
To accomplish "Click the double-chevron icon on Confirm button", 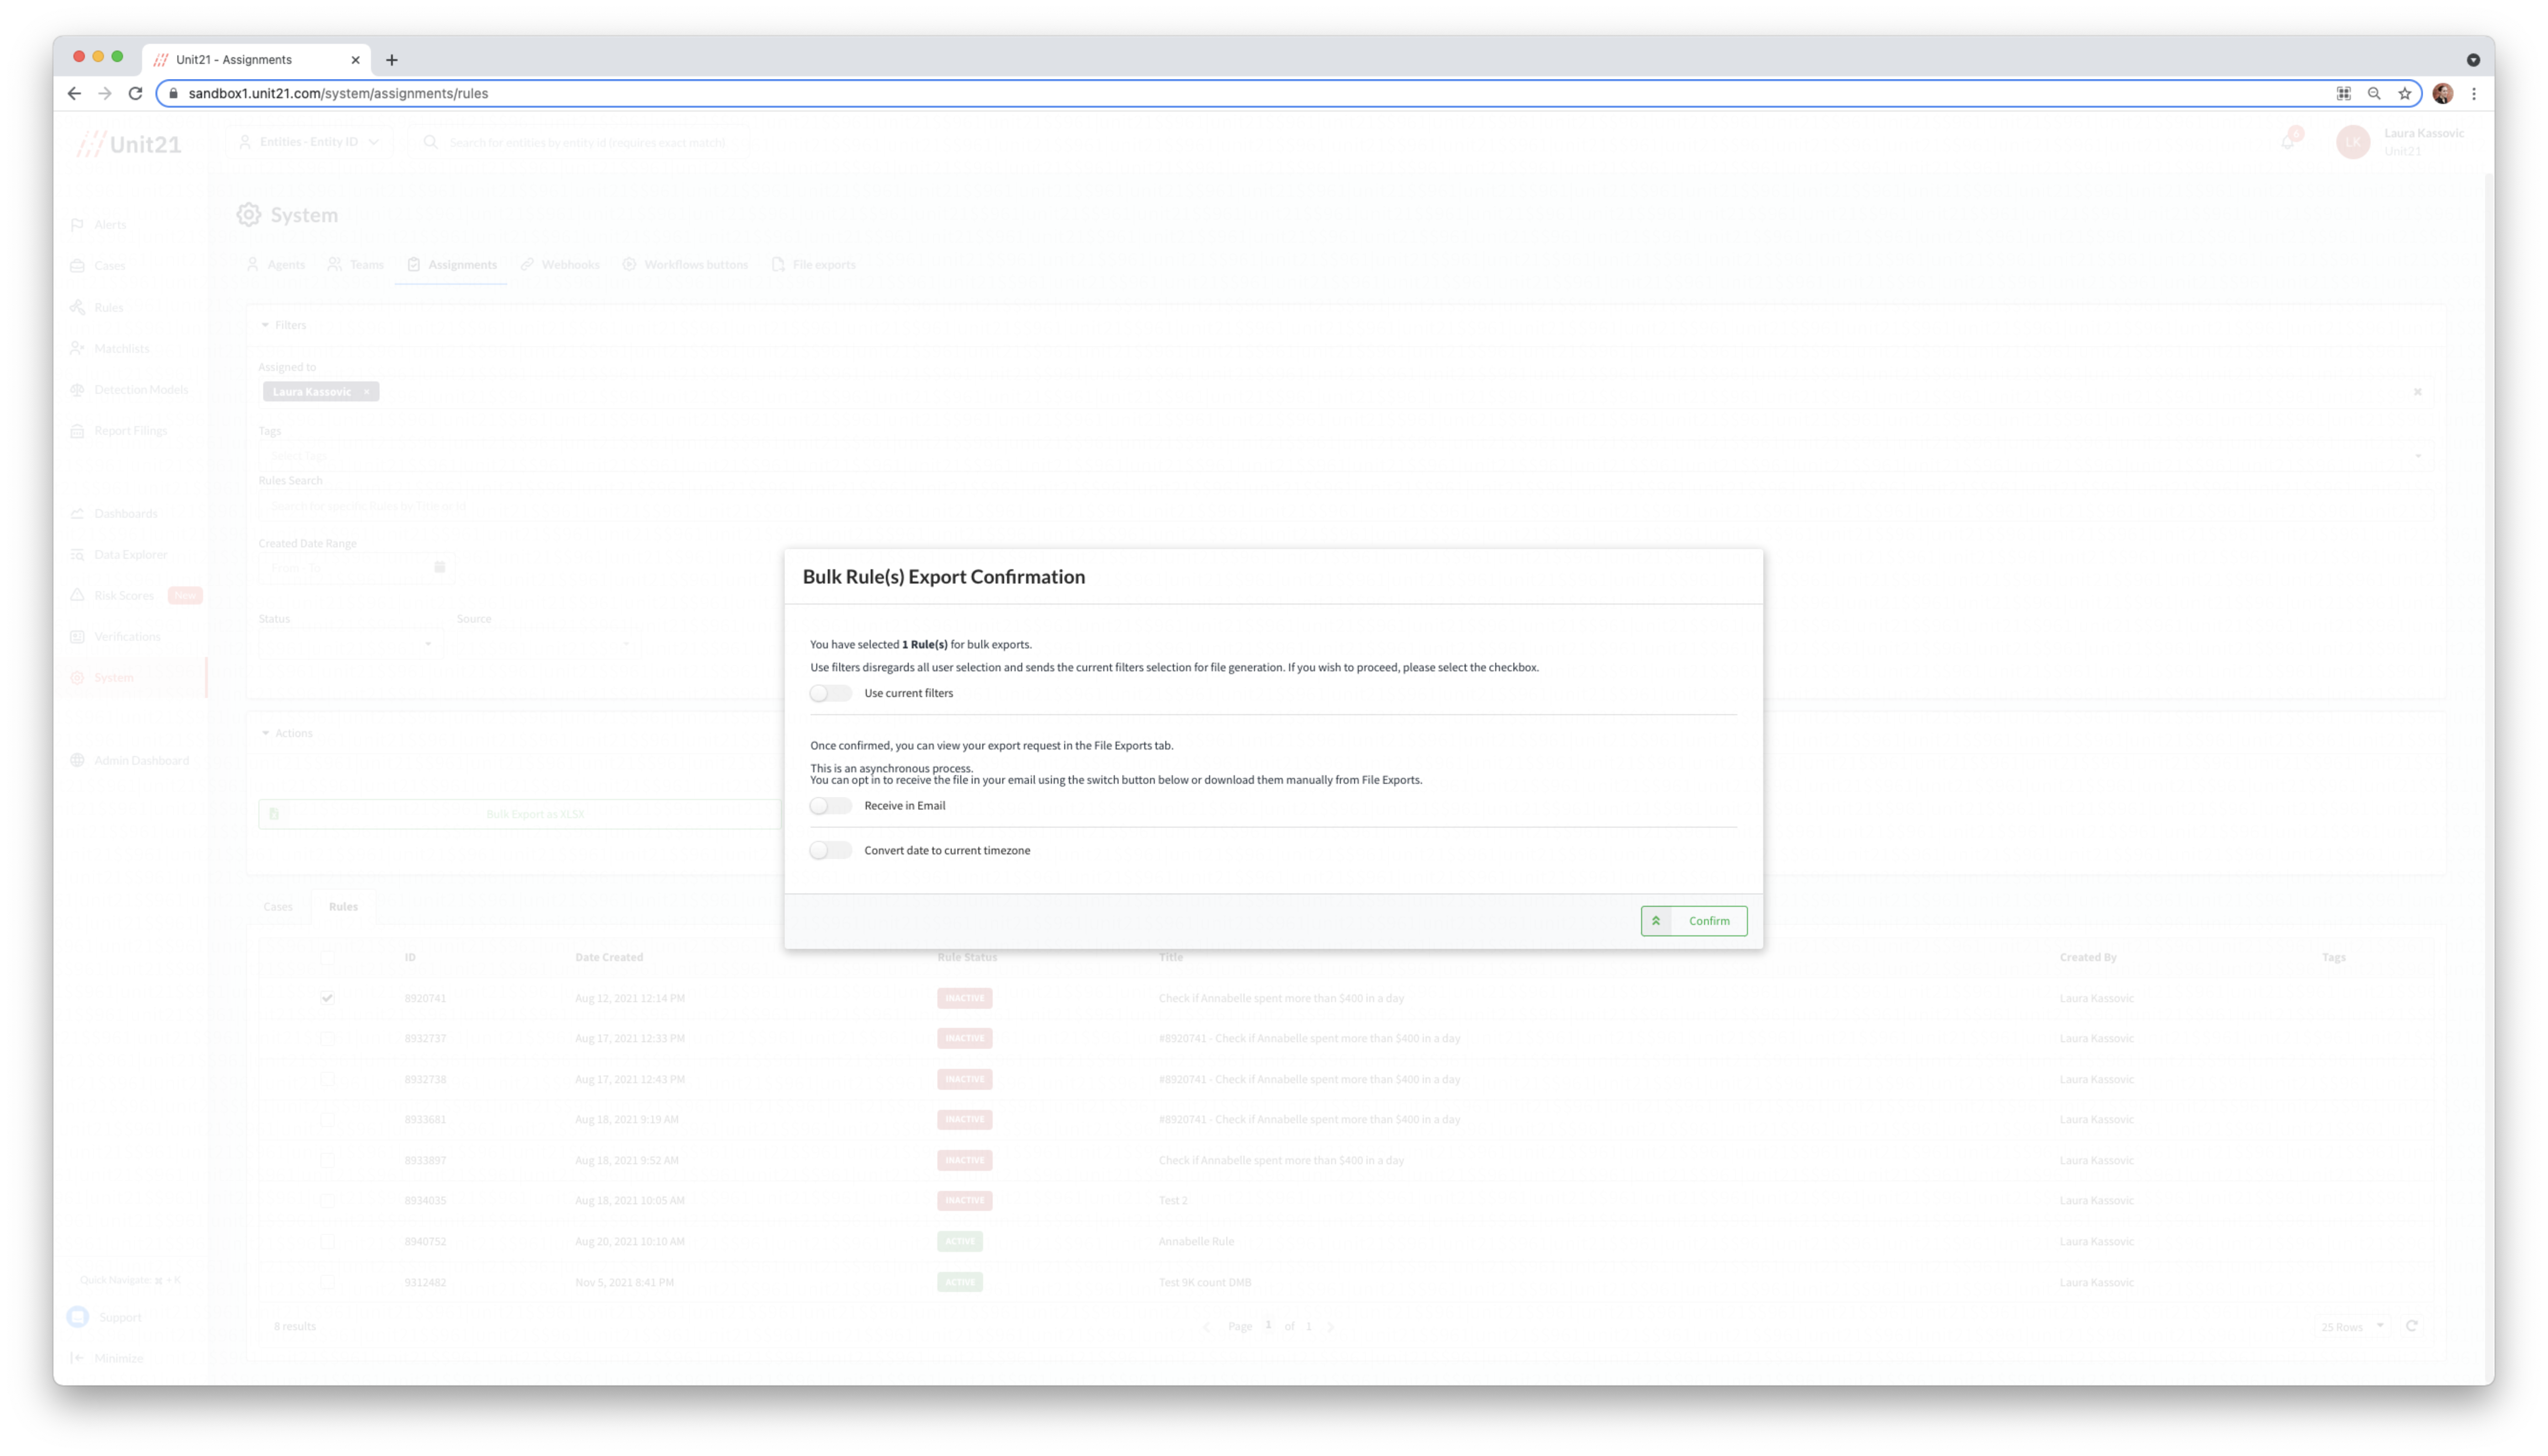I will pos(1656,921).
